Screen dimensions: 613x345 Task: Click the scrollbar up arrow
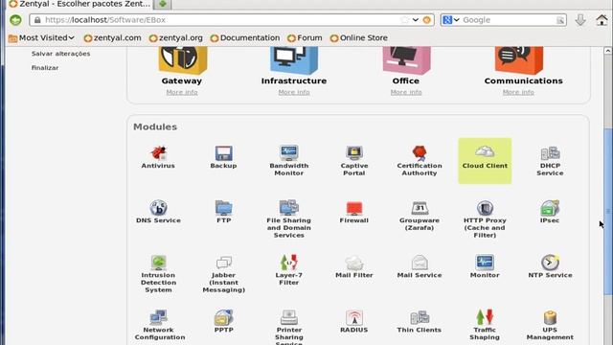(x=608, y=51)
